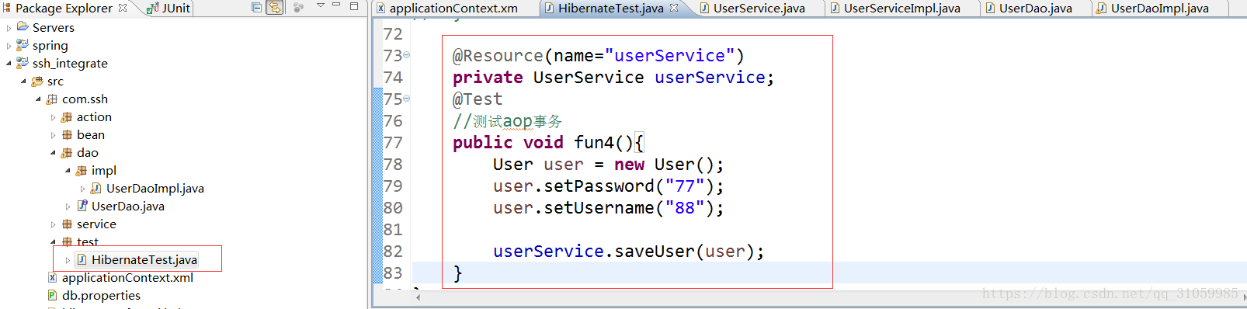
Task: Click the fun4 method name
Action: click(x=594, y=143)
